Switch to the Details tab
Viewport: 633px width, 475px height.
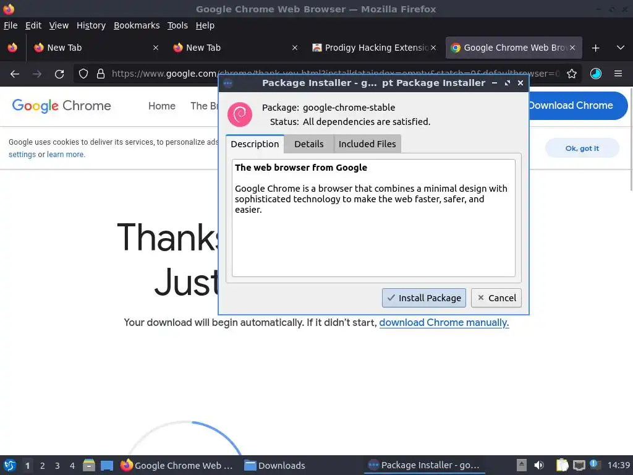point(309,143)
